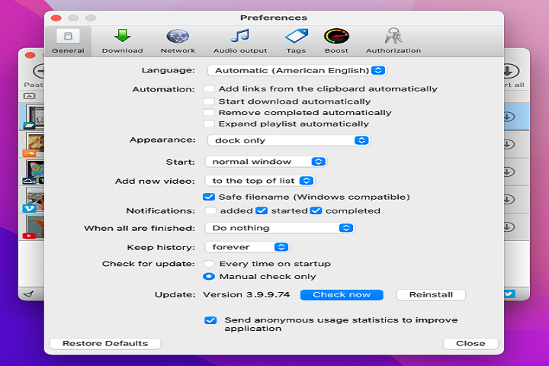Enable Start download automatically checkbox

click(209, 101)
